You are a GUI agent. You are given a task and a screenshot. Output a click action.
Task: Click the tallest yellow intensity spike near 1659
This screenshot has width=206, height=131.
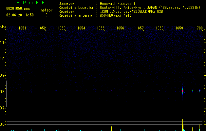(x=183, y=125)
